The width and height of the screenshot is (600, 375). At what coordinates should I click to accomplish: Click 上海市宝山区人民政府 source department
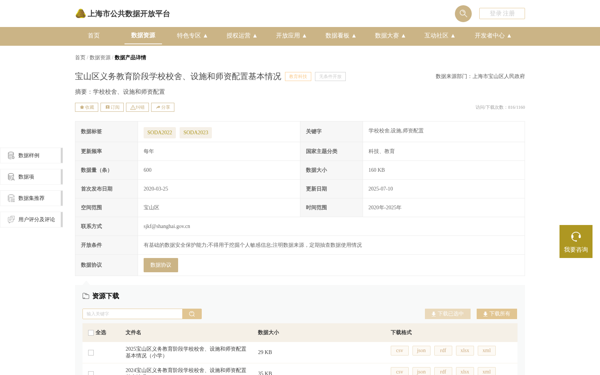click(499, 76)
